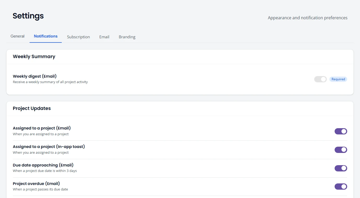This screenshot has width=360, height=198.
Task: Click the Weekly Summary section title
Action: click(x=34, y=57)
